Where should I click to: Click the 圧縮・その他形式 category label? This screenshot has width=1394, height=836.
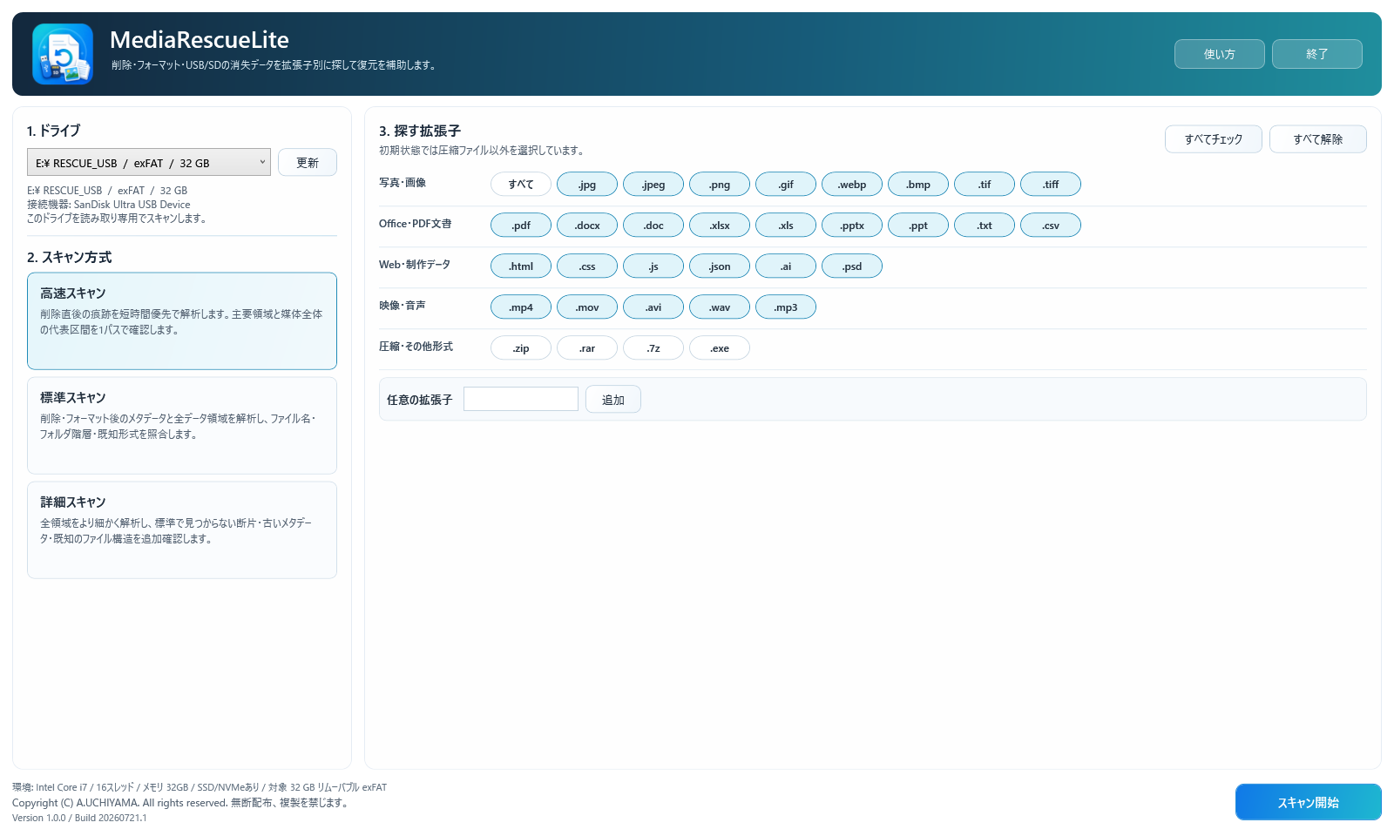point(416,347)
